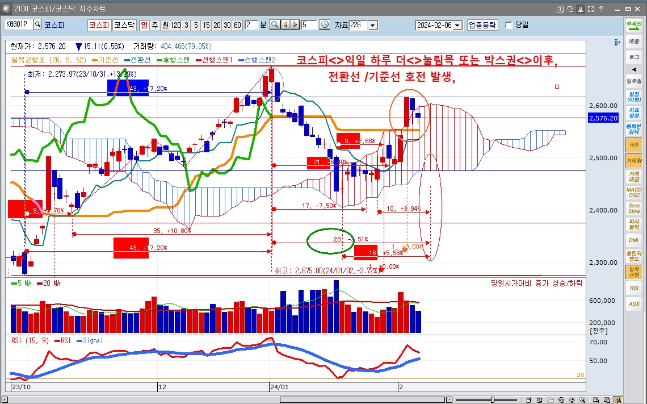
Task: Click the cascade windows icon in title bar
Action: pyautogui.click(x=570, y=9)
